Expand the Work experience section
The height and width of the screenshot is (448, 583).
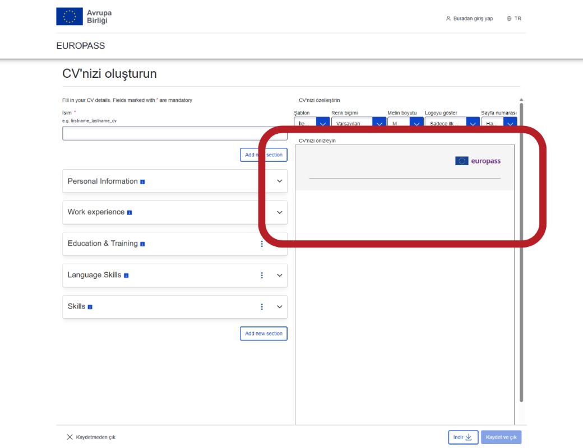tap(280, 213)
